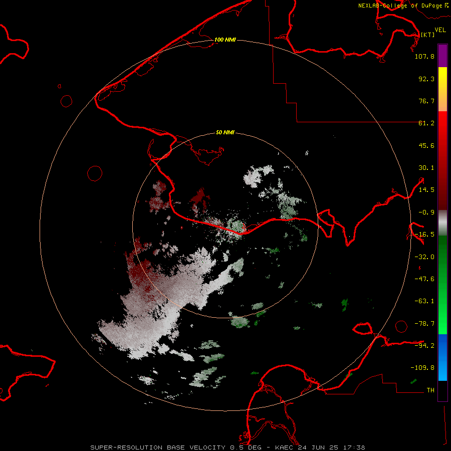Click the 92.3 velocity scale value

426,79
